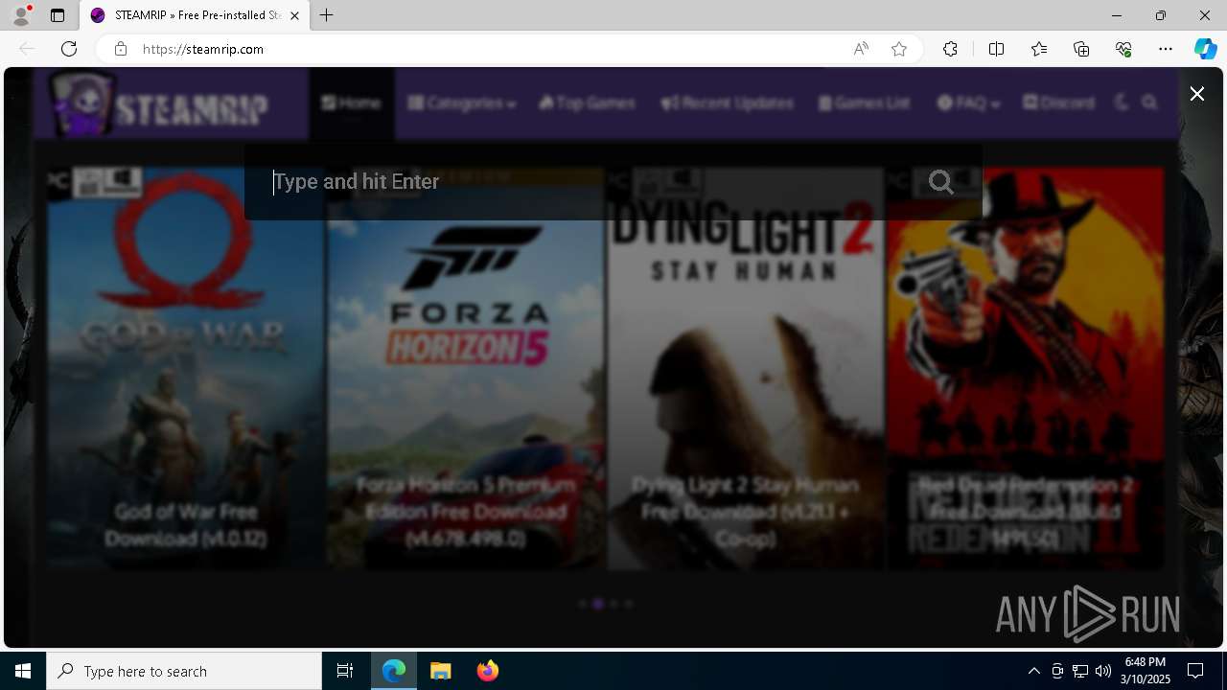Screen dimensions: 1227x690
Task: Select the STEAMRIP tab
Action: point(195,15)
